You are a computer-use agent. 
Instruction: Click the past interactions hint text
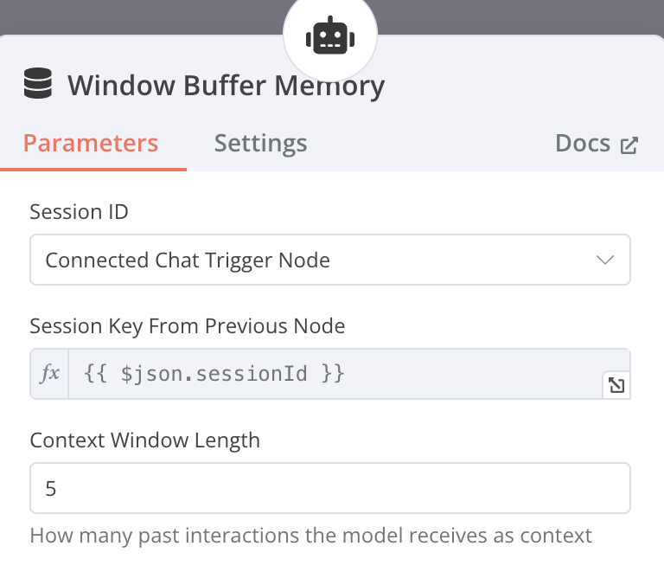pos(310,535)
